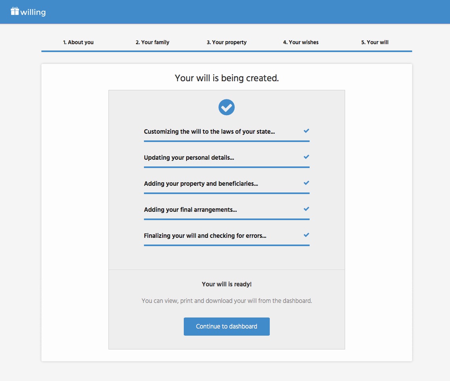Click the large blue completion checkmark icon
This screenshot has width=450, height=381.
point(226,107)
